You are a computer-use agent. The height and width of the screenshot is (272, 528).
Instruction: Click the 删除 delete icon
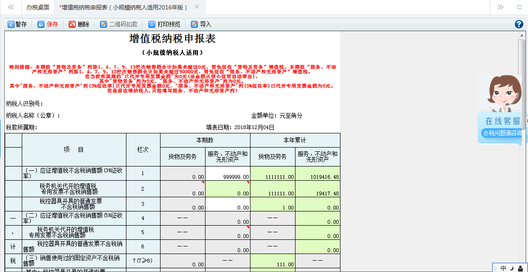click(x=72, y=24)
